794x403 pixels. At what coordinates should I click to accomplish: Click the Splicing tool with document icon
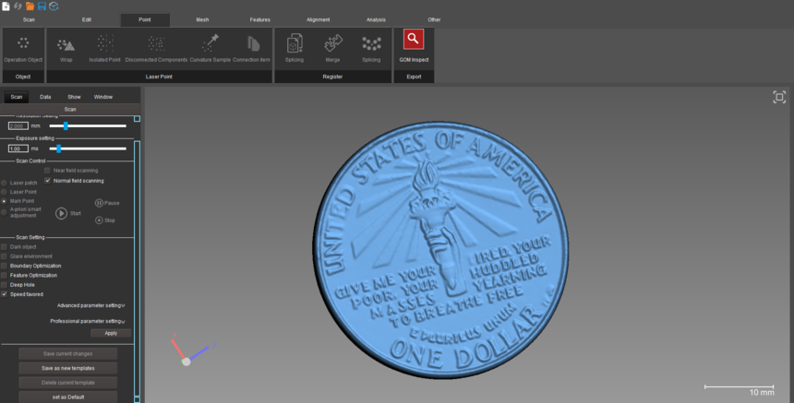[295, 49]
